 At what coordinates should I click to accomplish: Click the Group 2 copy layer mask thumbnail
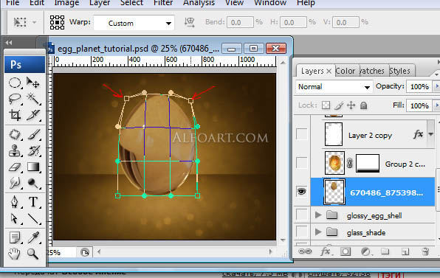[x=368, y=163]
